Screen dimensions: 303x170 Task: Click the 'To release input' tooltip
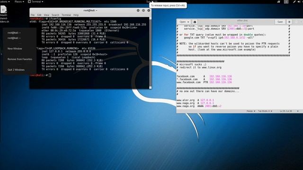(x=168, y=5)
